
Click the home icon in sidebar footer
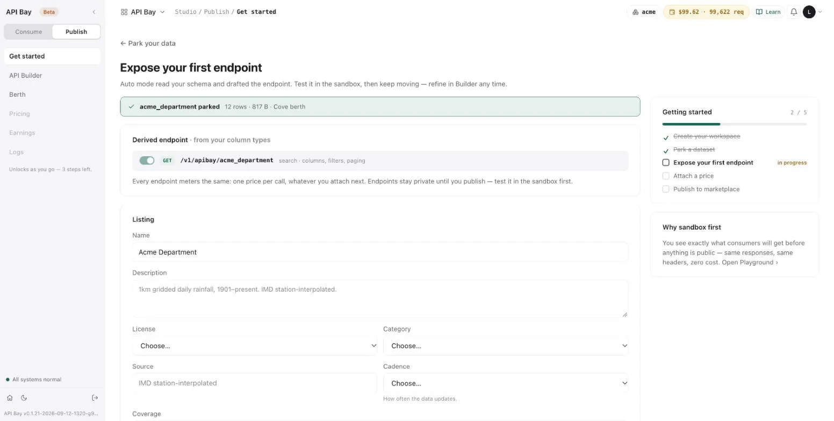tap(10, 398)
